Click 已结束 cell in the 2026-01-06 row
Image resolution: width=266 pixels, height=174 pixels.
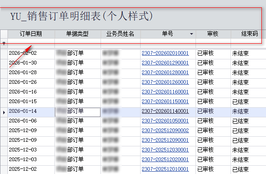coord(248,122)
